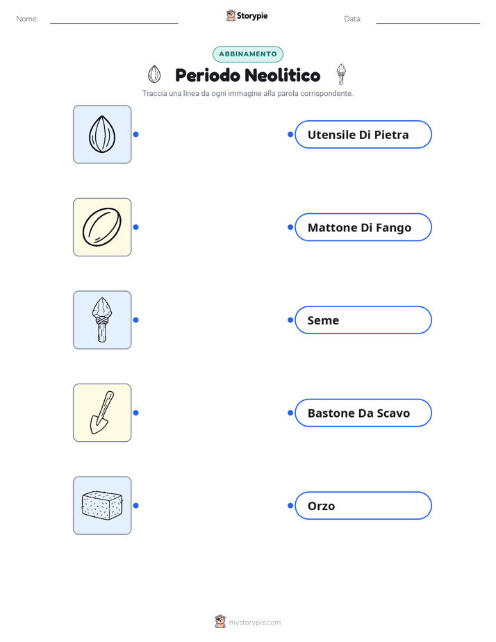Click the stone tool axe picture
This screenshot has height=642, width=496.
click(x=102, y=320)
